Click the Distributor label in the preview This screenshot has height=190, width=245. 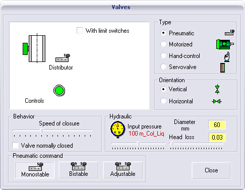61,68
